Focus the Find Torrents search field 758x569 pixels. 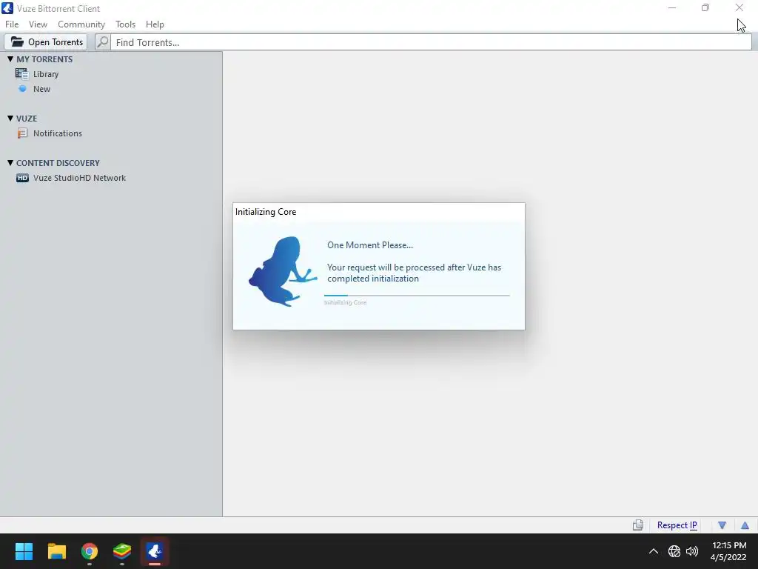[x=432, y=42]
